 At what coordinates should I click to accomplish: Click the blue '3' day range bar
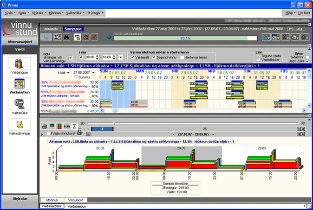point(102,129)
